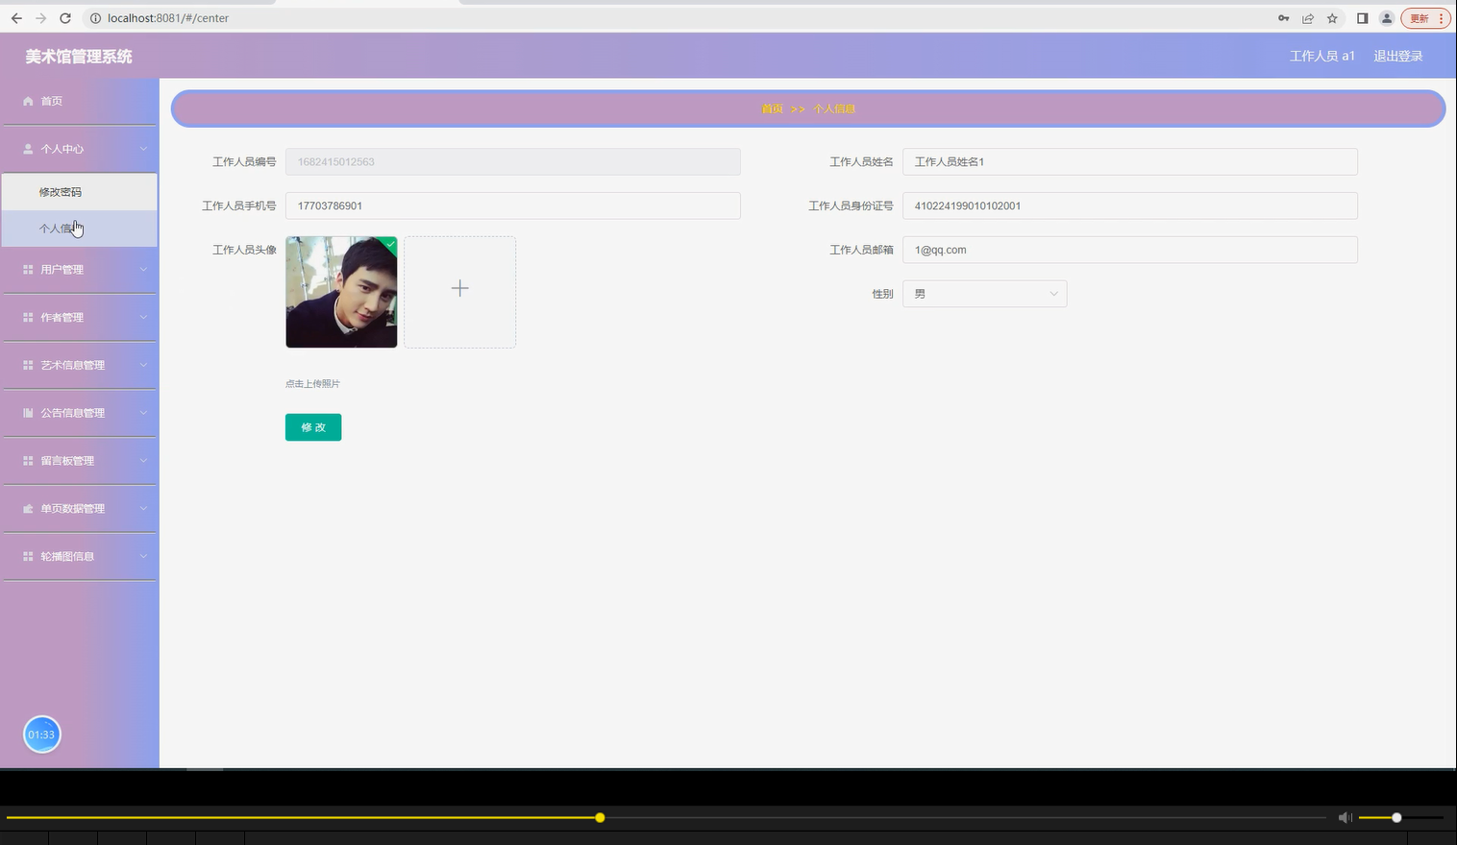The height and width of the screenshot is (845, 1457).
Task: Open the browser profile avatar
Action: 1387,18
